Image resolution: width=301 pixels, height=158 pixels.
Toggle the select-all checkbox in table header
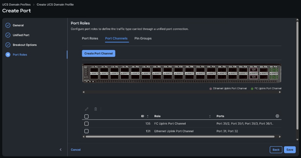[86, 116]
